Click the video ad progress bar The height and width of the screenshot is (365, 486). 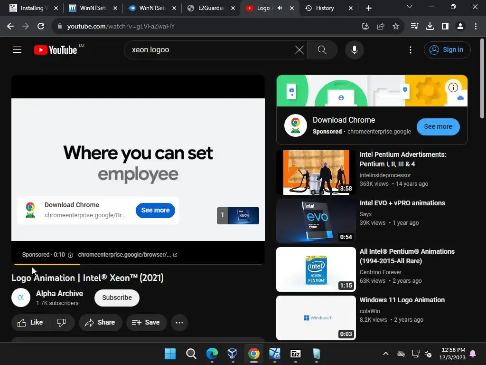click(x=138, y=264)
